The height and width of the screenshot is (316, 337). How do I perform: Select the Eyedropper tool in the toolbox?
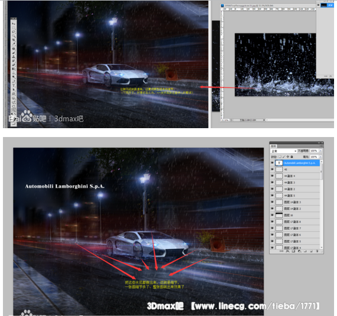14,44
